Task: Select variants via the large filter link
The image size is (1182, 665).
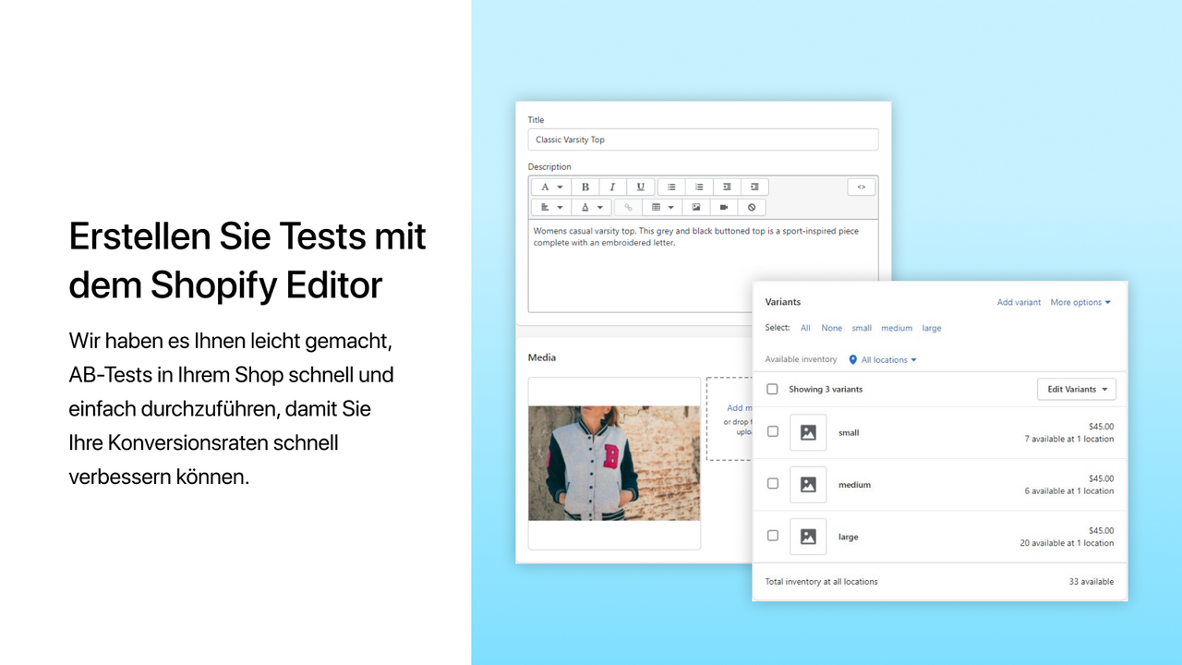Action: coord(932,328)
